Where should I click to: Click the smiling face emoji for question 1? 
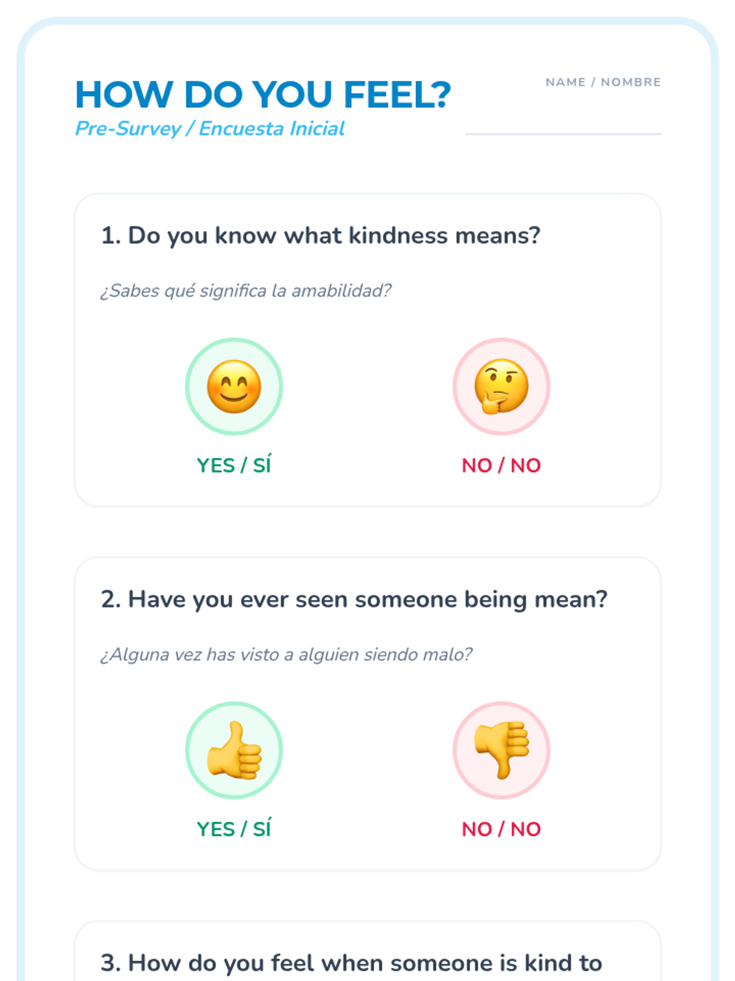(x=234, y=386)
